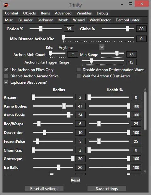The height and width of the screenshot is (195, 151).
Task: Select the Barbarian tab
Action: click(45, 20)
